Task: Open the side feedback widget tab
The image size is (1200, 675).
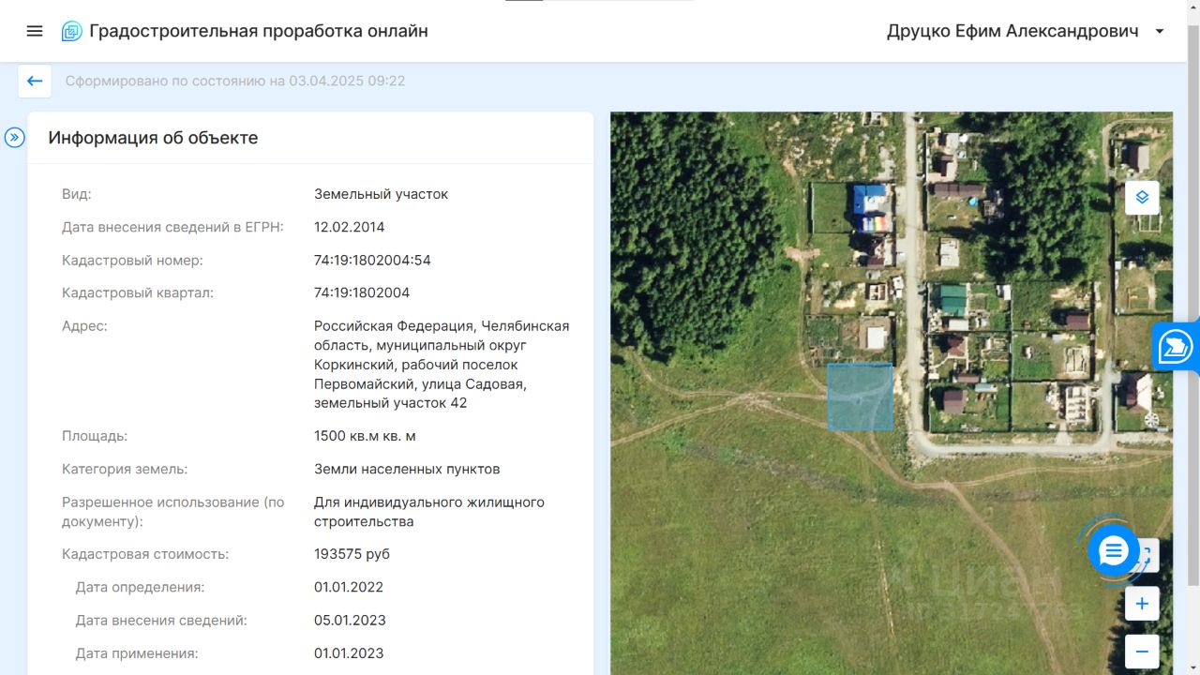Action: [1175, 347]
